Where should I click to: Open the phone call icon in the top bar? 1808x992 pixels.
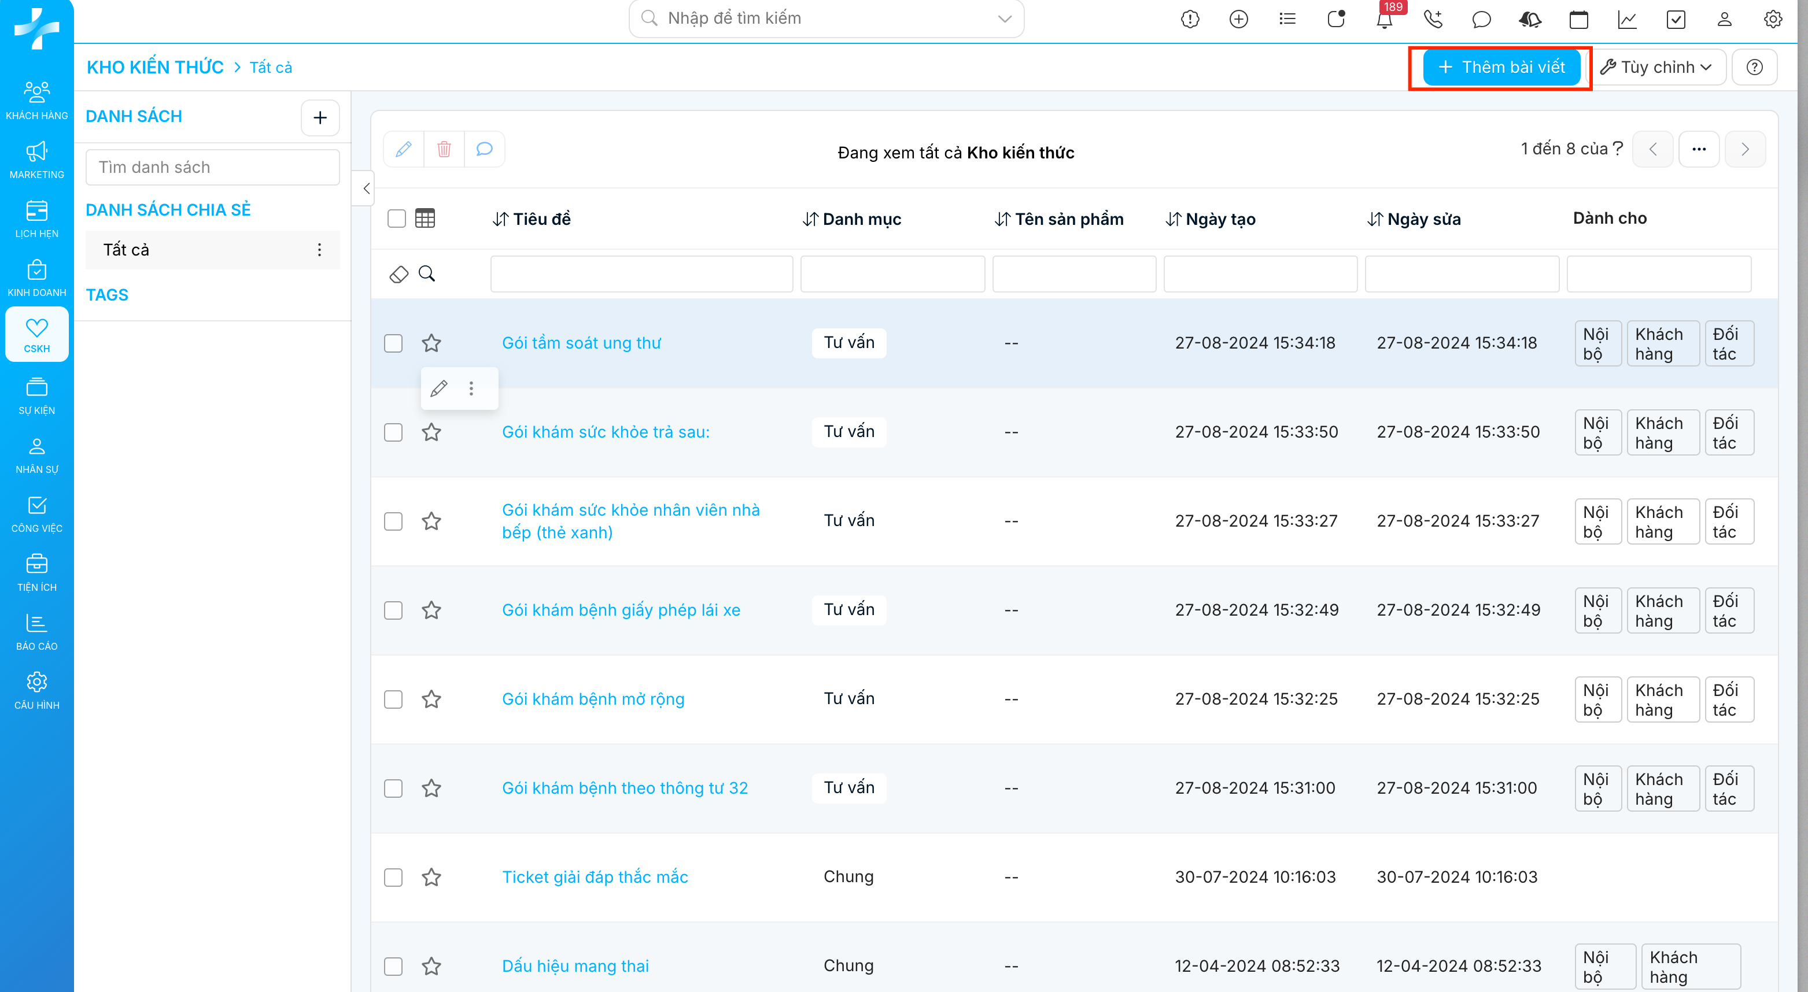coord(1433,20)
